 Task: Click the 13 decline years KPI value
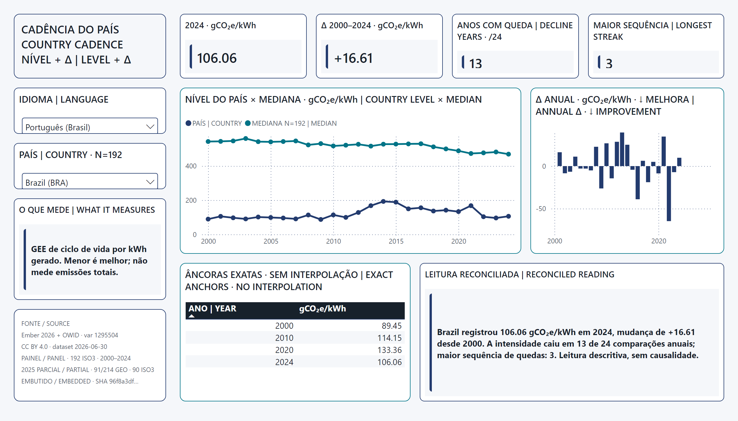point(476,64)
